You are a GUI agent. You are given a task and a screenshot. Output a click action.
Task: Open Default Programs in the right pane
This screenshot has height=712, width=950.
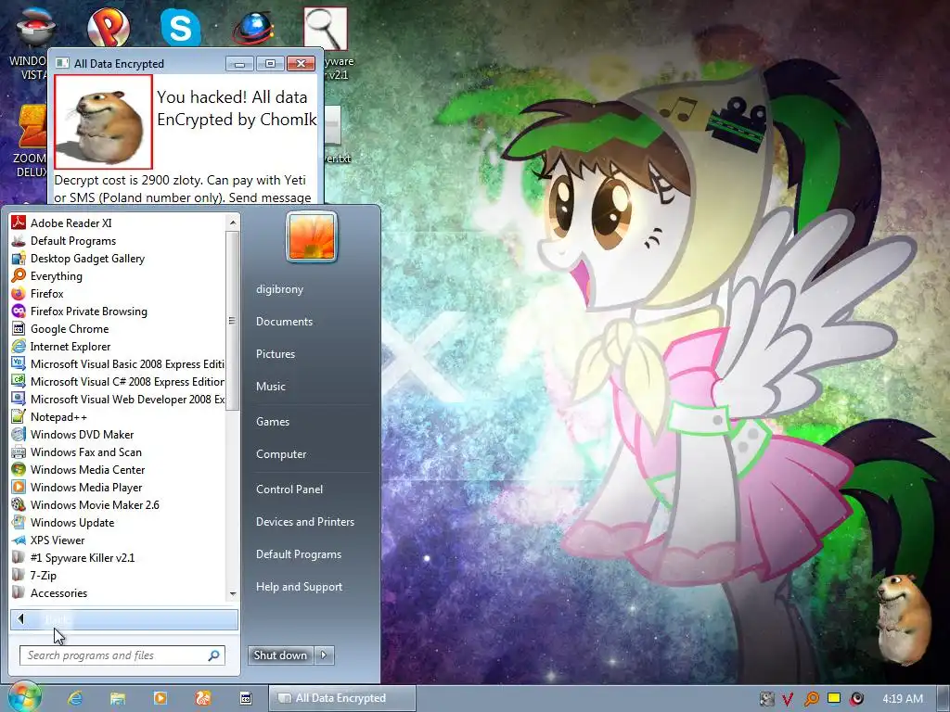click(x=298, y=554)
